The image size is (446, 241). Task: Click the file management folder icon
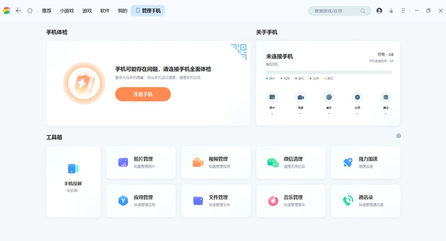tap(198, 201)
